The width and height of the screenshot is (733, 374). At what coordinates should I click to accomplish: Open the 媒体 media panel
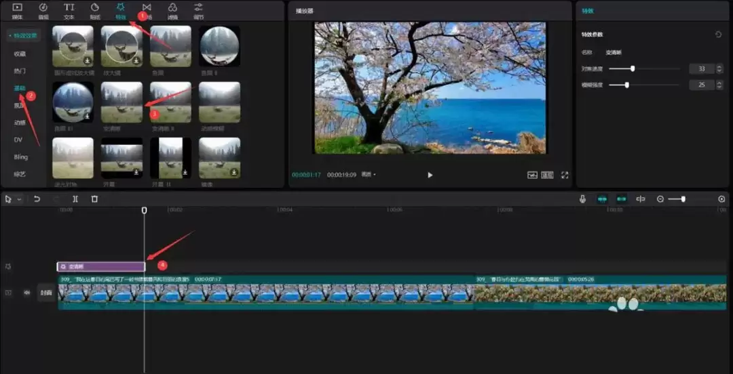click(17, 9)
